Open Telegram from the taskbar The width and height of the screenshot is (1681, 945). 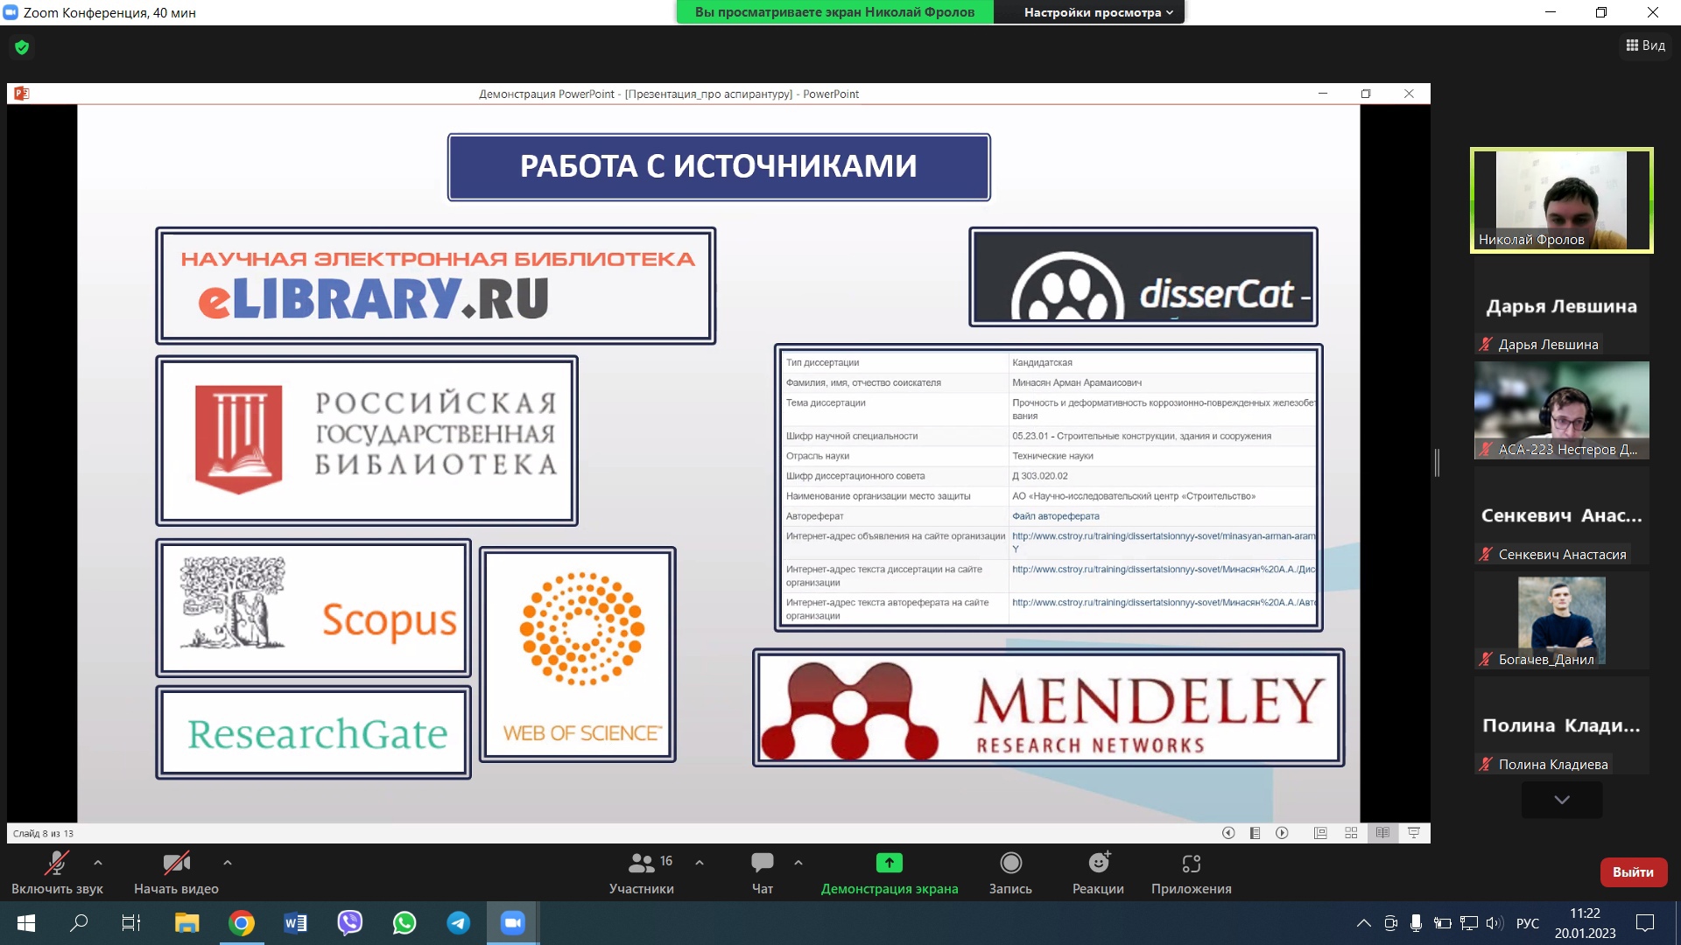click(x=458, y=923)
